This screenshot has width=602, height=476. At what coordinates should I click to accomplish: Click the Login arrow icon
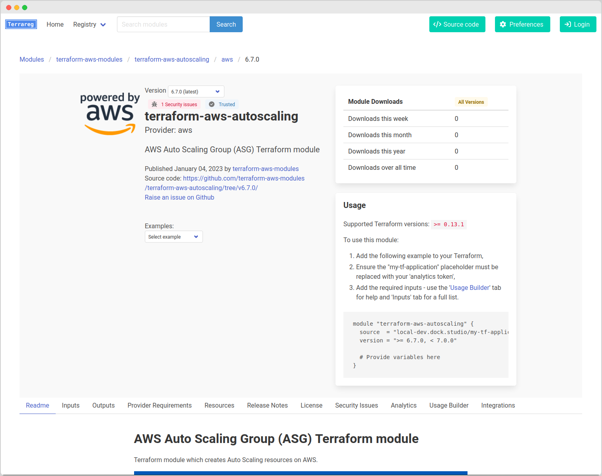click(x=568, y=24)
